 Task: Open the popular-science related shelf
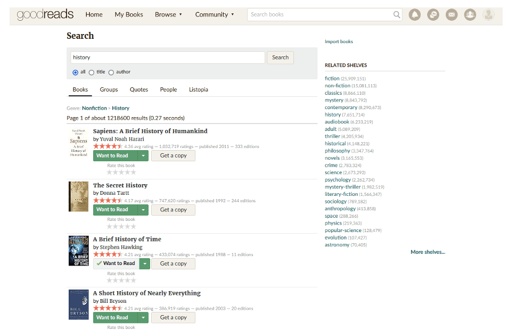pos(343,230)
